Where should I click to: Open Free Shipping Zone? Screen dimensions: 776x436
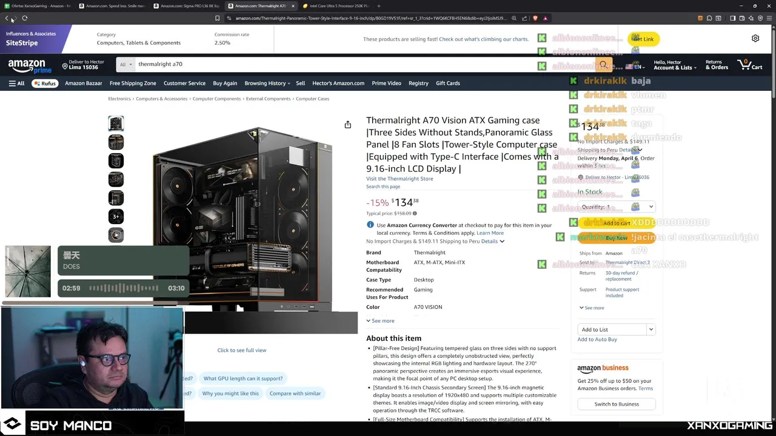133,83
